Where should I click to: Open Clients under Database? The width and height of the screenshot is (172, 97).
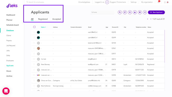(9, 35)
